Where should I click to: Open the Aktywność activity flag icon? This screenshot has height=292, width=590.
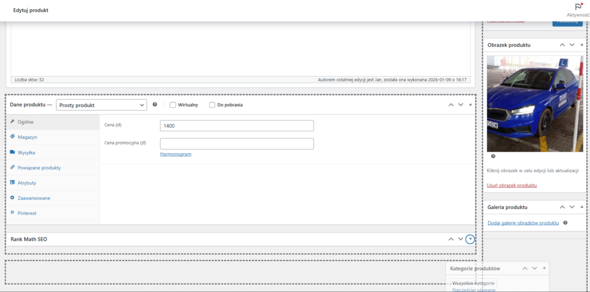coord(578,7)
